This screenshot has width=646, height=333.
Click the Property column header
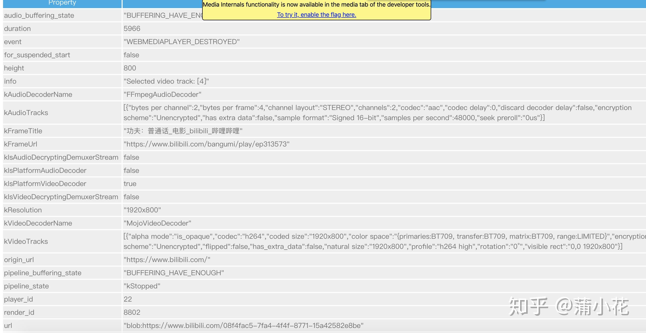(62, 3)
